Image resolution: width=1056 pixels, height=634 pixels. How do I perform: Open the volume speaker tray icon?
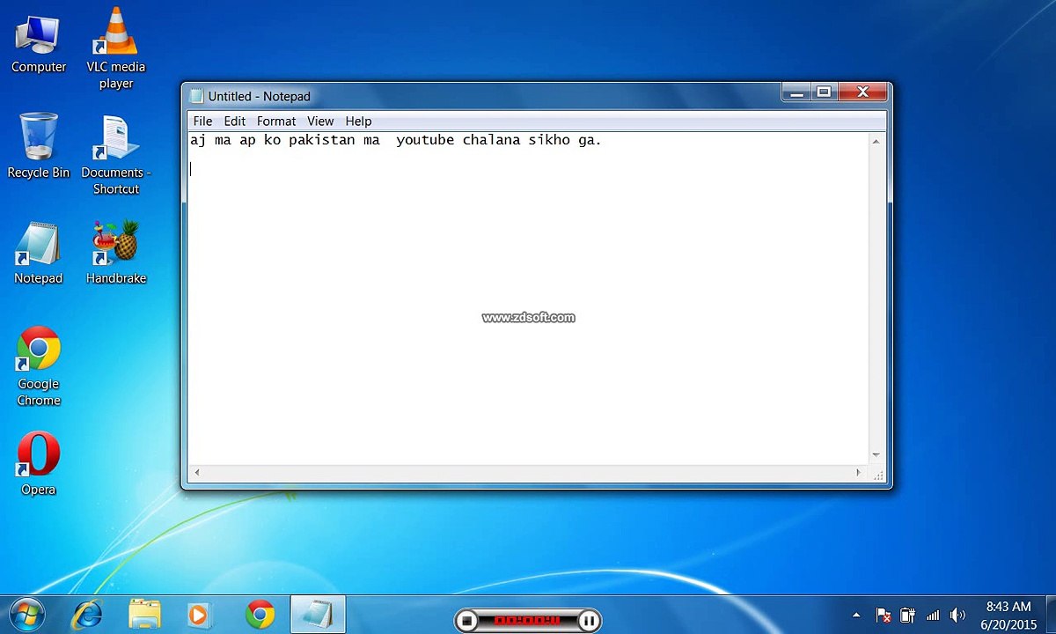pos(957,615)
